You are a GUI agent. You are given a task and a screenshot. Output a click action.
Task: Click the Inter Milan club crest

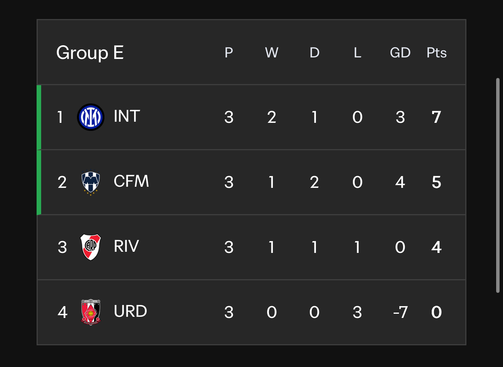point(91,117)
